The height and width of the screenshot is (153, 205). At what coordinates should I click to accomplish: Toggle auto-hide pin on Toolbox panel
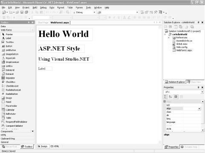coord(29,23)
